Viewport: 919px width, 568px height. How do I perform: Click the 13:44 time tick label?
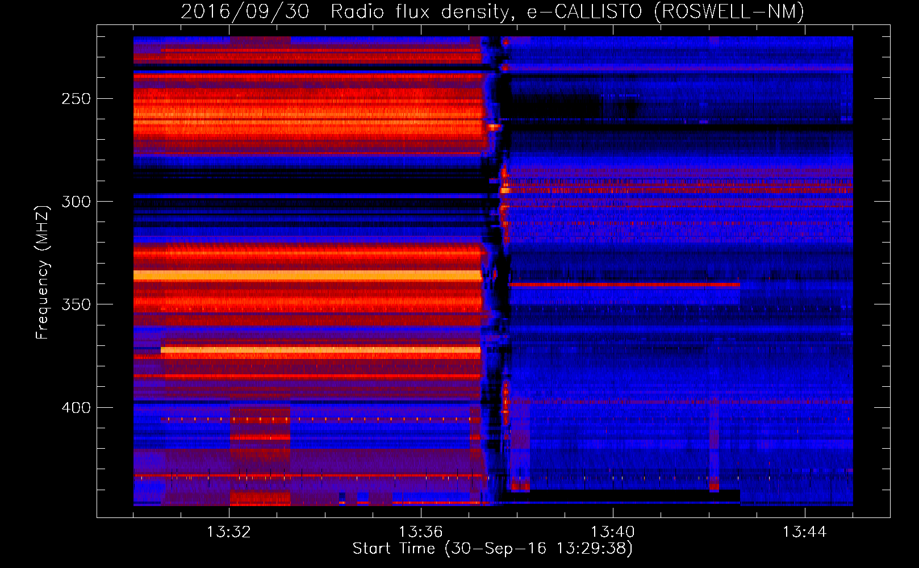(804, 532)
